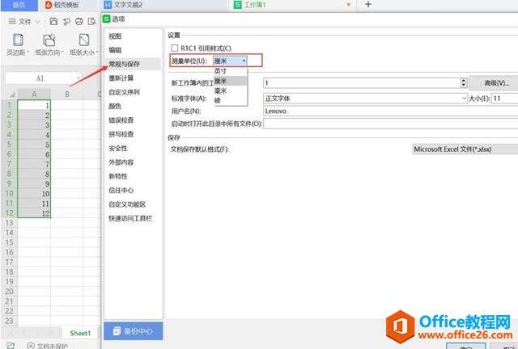Screen dimensions: 518x349
Task: Switch to the 工作簿1 tab
Action: pos(292,5)
